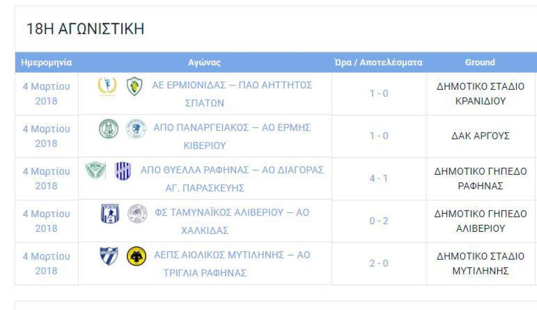Viewport: 537px width, 310px height.
Task: Click the Ημερομηνία column header
Action: (47, 62)
